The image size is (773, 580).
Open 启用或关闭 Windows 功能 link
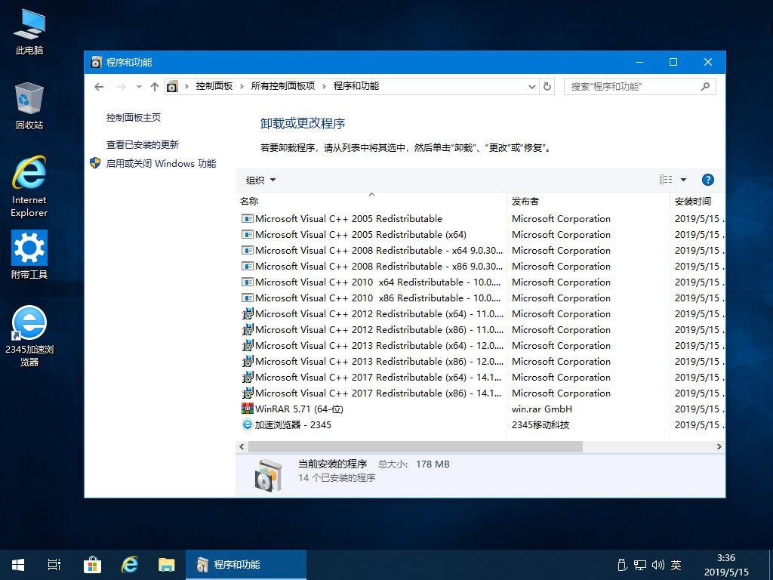[x=162, y=163]
